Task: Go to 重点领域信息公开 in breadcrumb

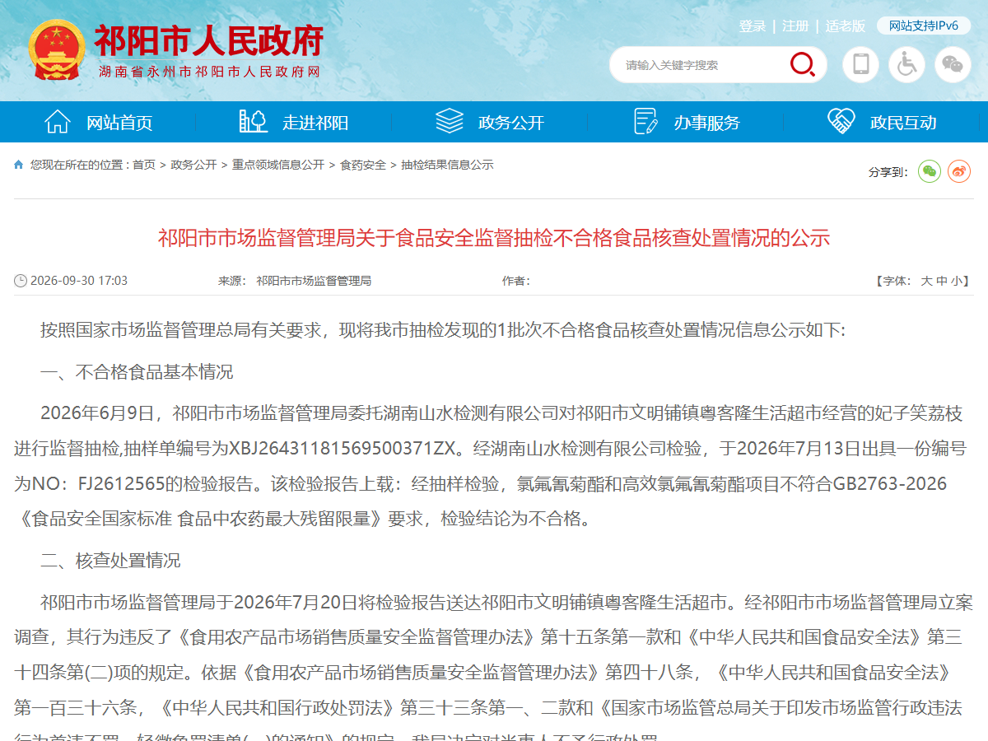Action: click(x=278, y=165)
